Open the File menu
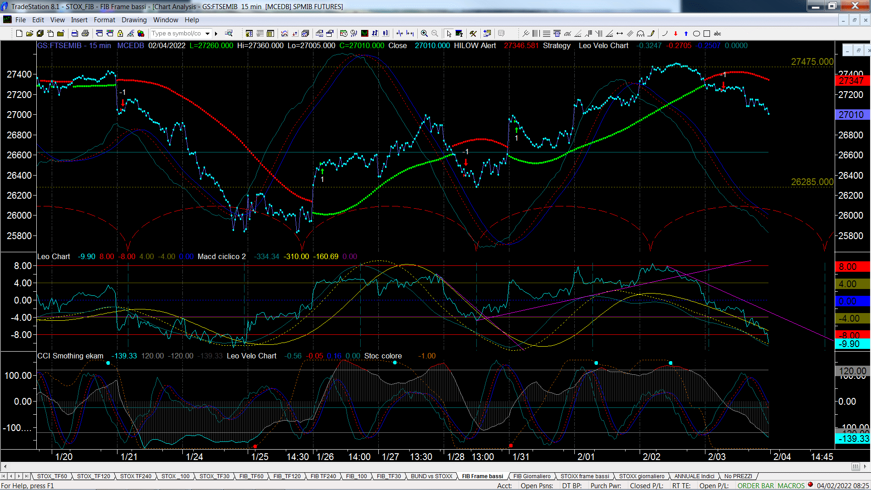This screenshot has height=490, width=871. [20, 20]
